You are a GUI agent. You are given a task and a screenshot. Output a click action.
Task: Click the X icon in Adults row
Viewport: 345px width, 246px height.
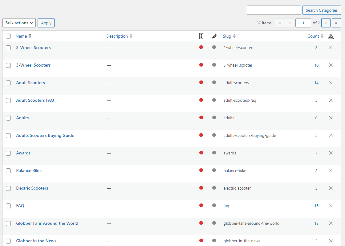[331, 118]
